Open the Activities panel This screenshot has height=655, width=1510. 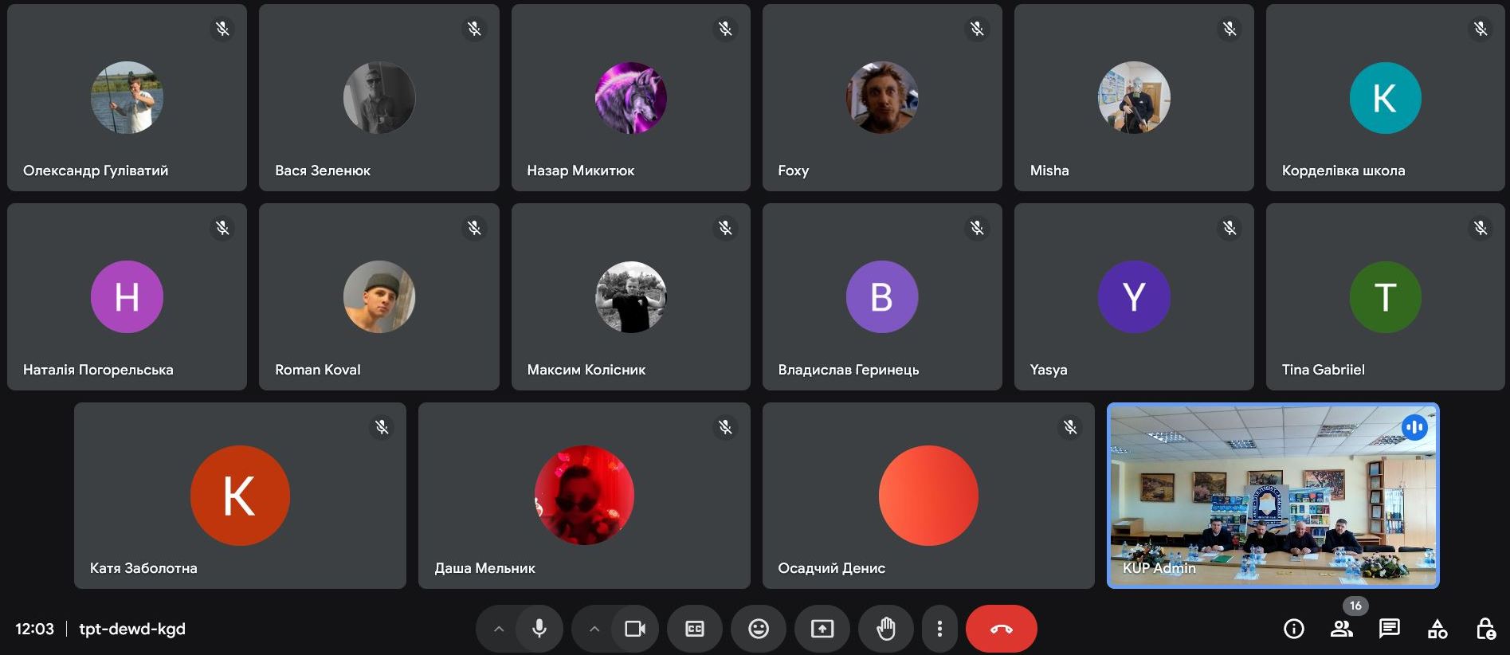(x=1437, y=629)
